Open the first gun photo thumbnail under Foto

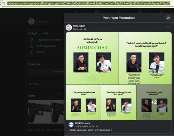point(40,112)
